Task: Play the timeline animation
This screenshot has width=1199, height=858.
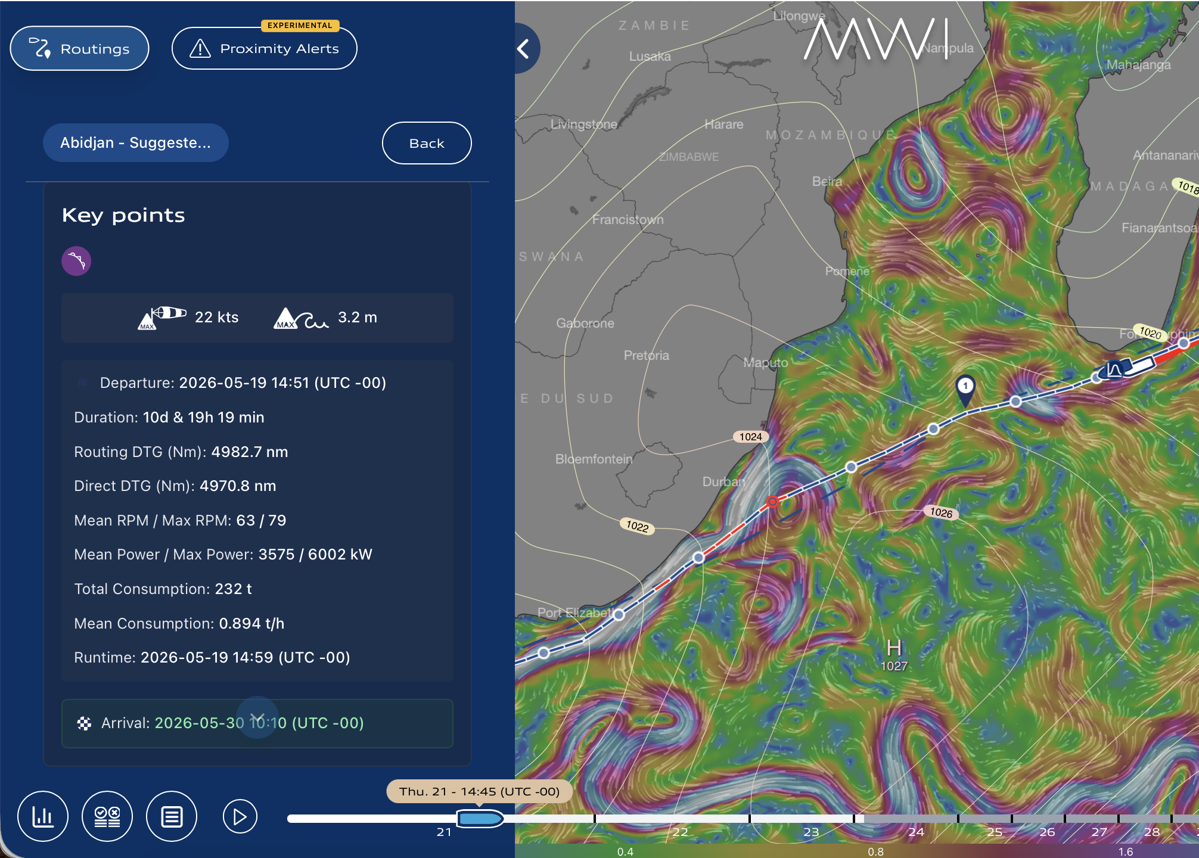Action: click(x=240, y=816)
